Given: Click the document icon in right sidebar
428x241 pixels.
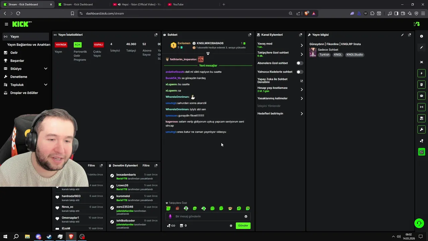Looking at the screenshot, I should tap(421, 85).
